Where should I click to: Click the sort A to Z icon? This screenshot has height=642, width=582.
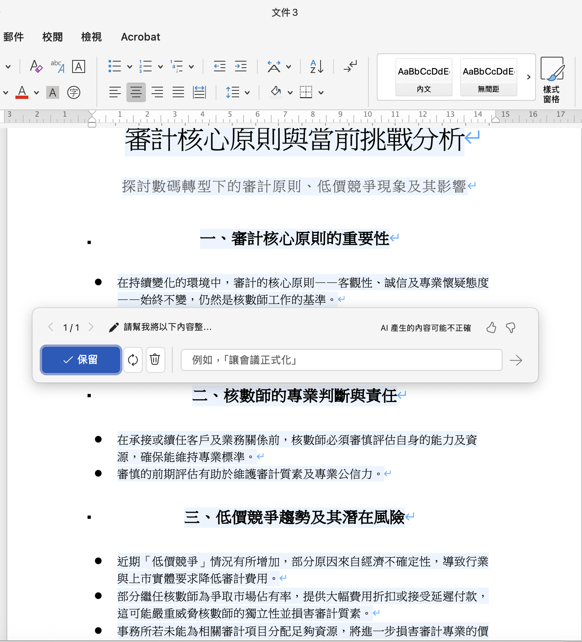(x=317, y=66)
